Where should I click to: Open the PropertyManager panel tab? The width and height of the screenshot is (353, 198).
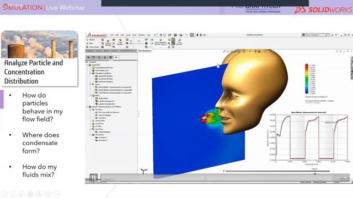pyautogui.click(x=94, y=57)
